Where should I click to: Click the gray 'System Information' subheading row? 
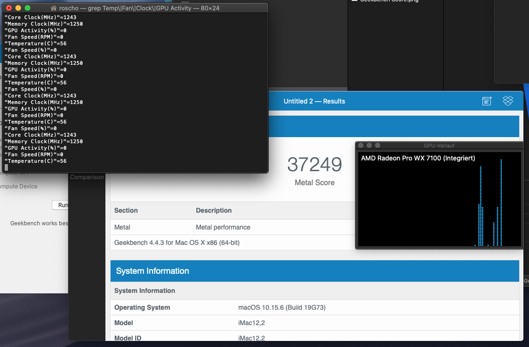coord(314,291)
